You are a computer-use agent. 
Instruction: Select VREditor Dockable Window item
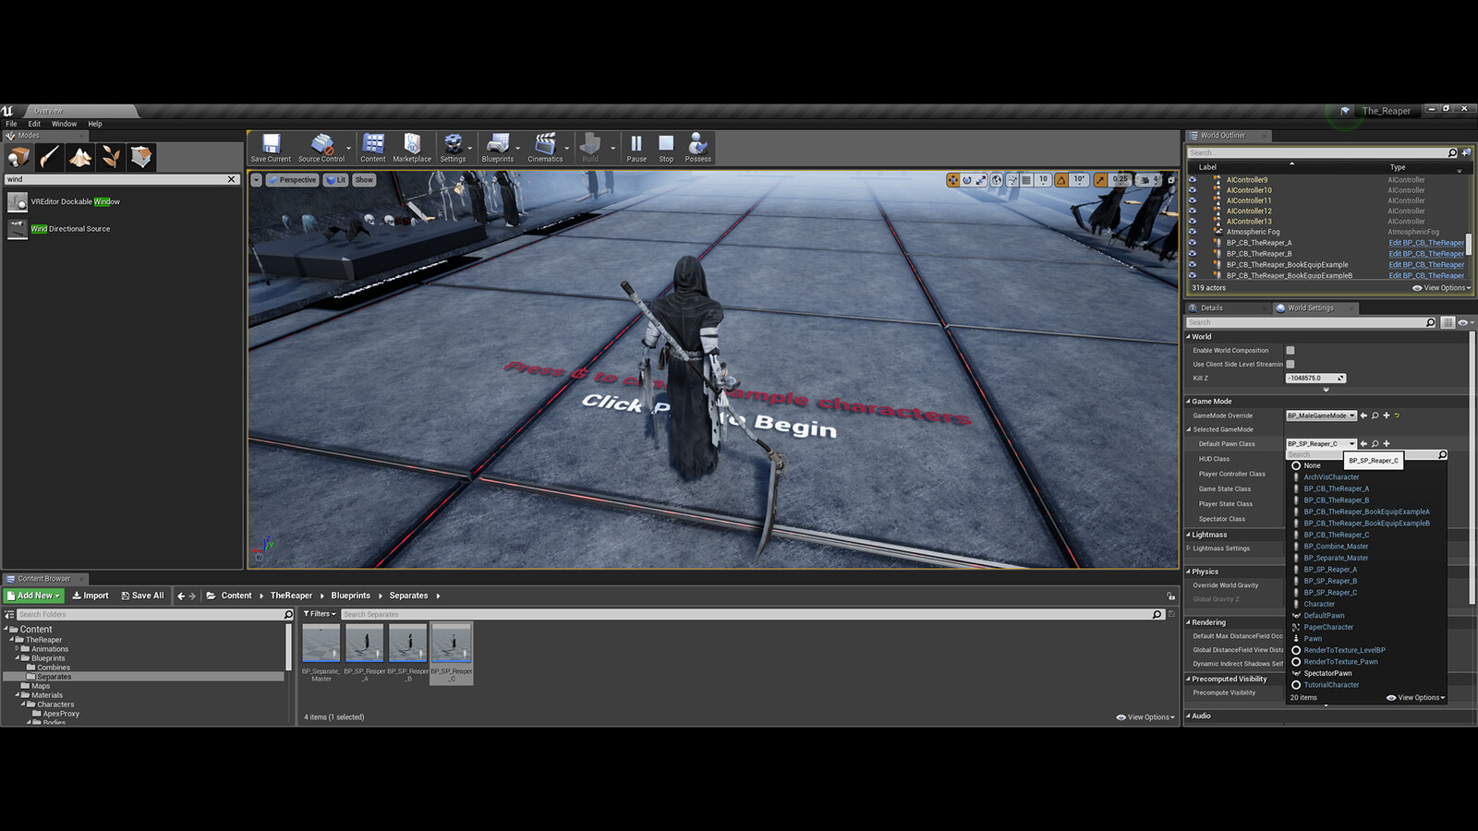75,201
